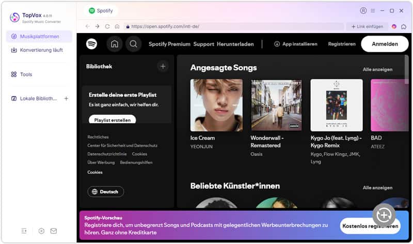This screenshot has width=413, height=244.
Task: Click the TopVox app logo icon
Action: (14, 18)
